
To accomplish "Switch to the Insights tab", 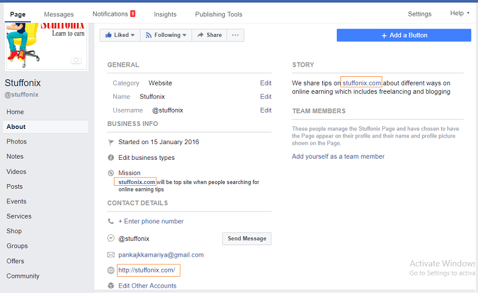I will point(165,15).
